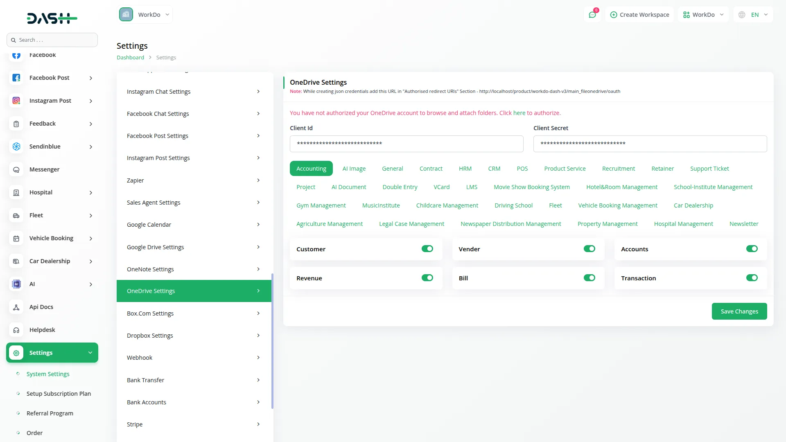Open Api Docs from the sidebar
The height and width of the screenshot is (442, 786).
[16, 307]
